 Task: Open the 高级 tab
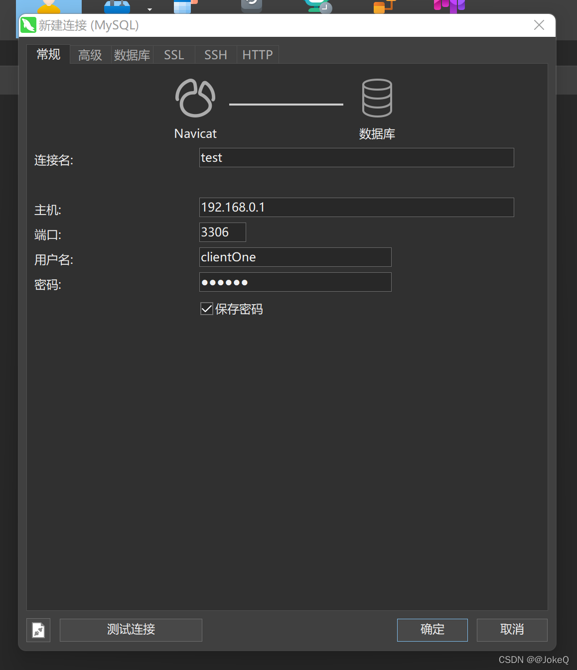(x=90, y=55)
